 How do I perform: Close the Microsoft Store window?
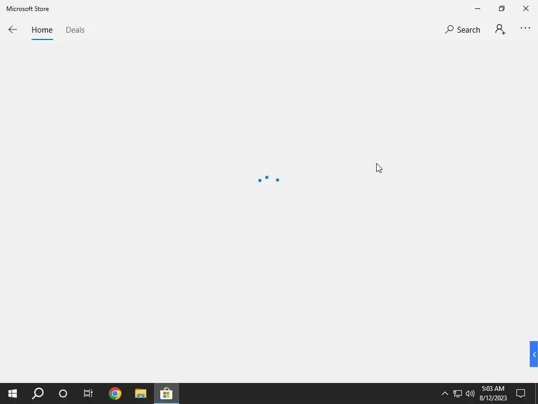coord(525,8)
